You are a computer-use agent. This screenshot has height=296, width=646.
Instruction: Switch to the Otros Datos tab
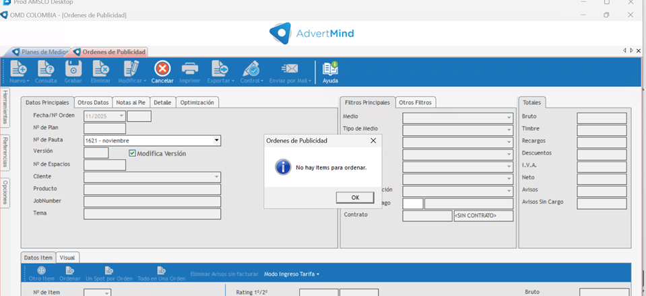coord(93,102)
